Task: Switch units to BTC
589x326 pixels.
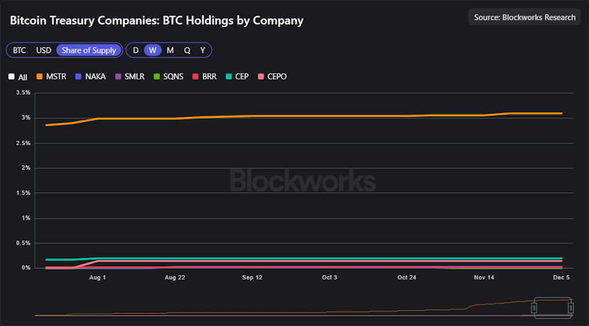Action: click(20, 51)
